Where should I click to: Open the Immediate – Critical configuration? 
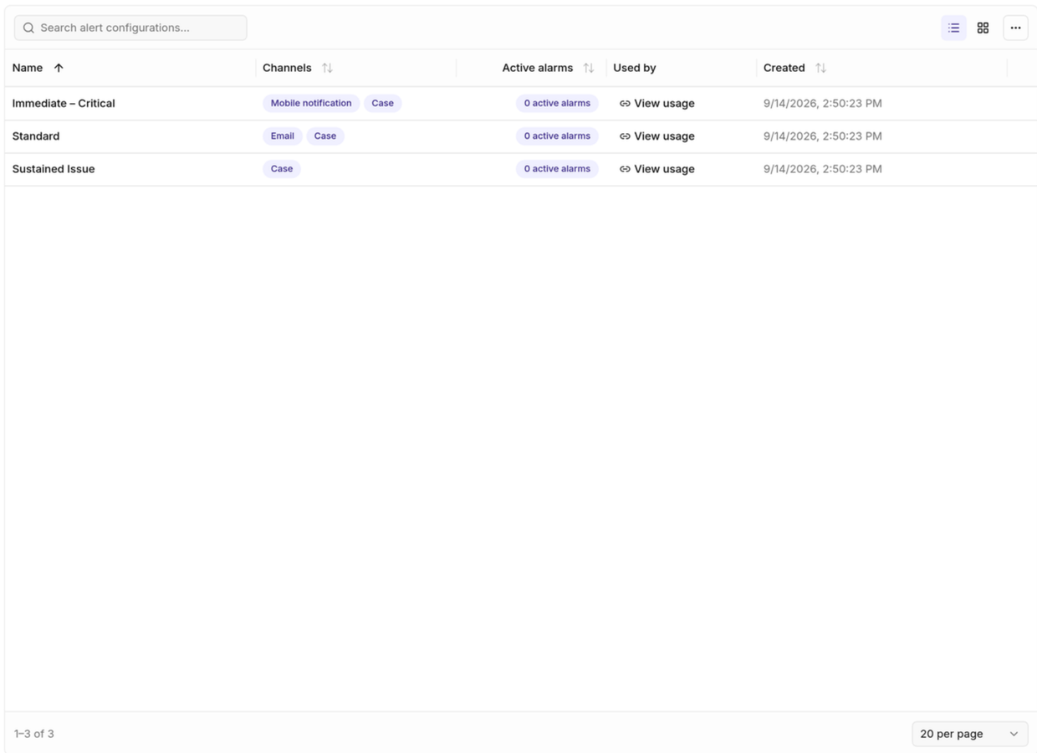[64, 104]
